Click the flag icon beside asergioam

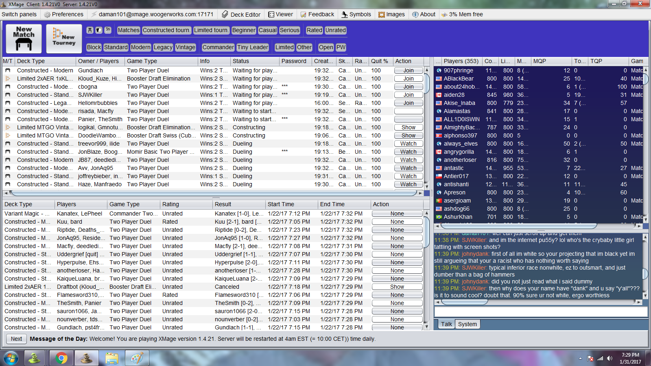coord(439,200)
